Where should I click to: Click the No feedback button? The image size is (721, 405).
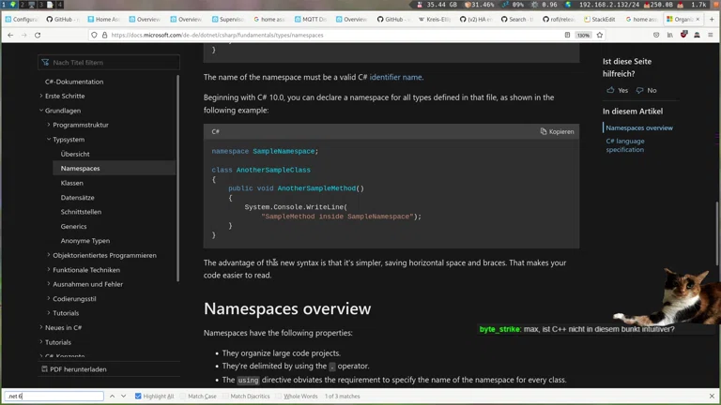647,90
